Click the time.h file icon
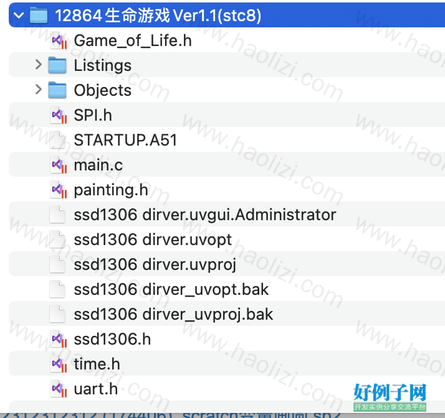Screen dimensions: 445x418 [59, 364]
